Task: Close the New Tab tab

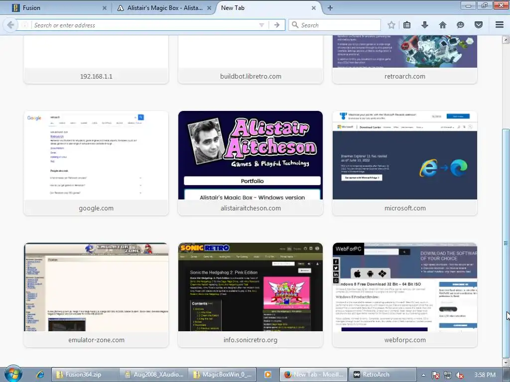Action: pyautogui.click(x=314, y=8)
